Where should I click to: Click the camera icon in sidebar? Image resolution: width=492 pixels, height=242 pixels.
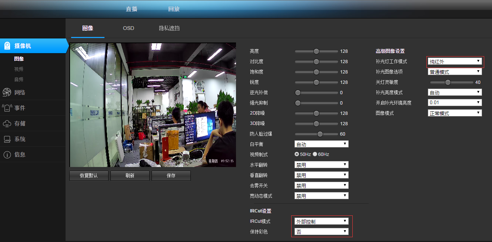(7, 46)
